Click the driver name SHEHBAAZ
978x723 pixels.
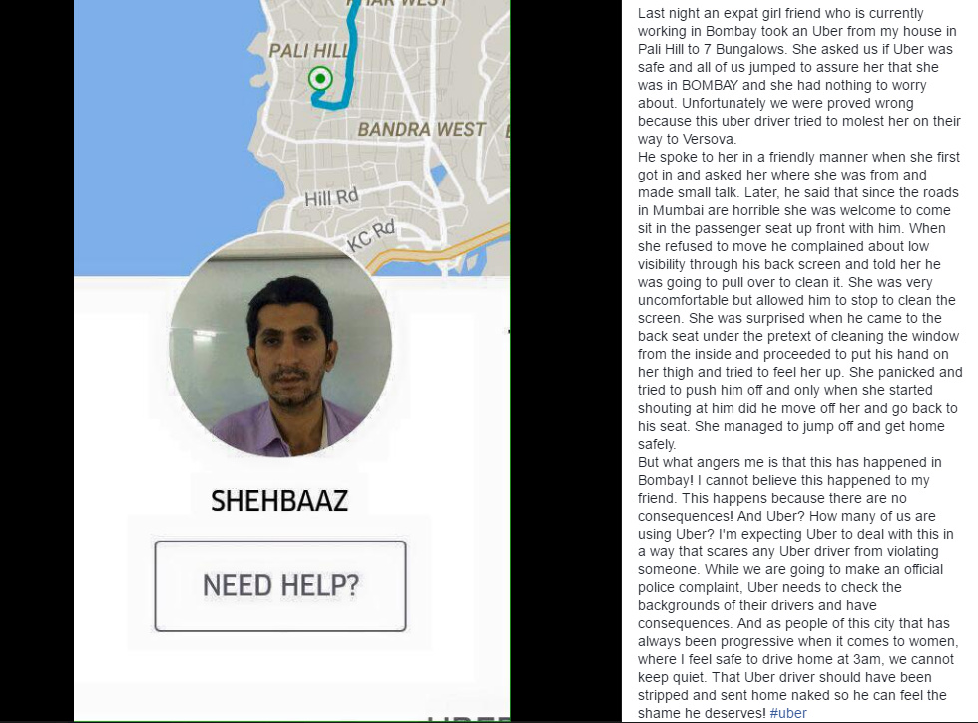click(x=278, y=501)
